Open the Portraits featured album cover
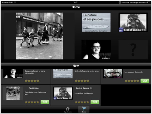Viewport: 152px width, 114px height. coord(96,50)
